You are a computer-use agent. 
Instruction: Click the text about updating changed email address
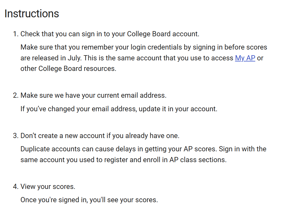click(119, 109)
